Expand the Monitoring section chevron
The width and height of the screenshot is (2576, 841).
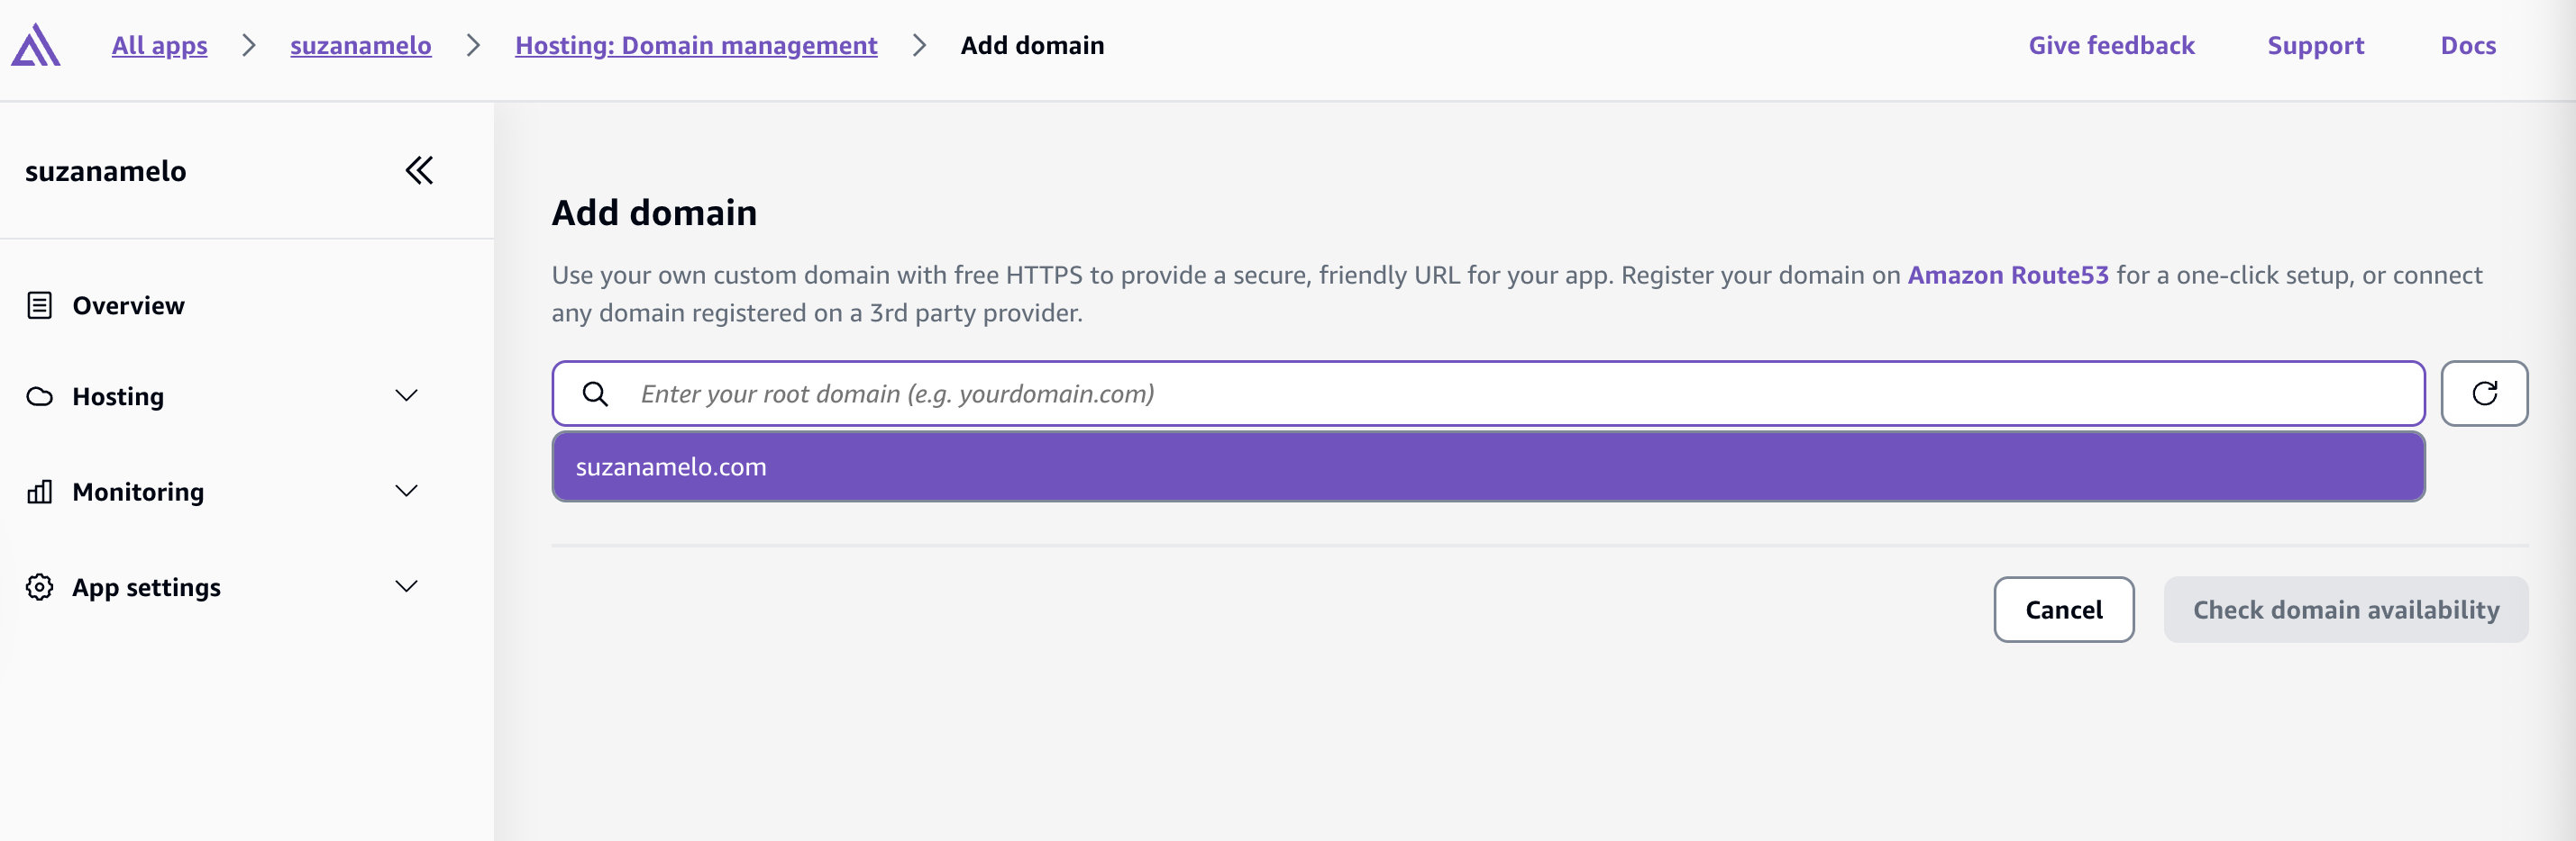point(406,492)
